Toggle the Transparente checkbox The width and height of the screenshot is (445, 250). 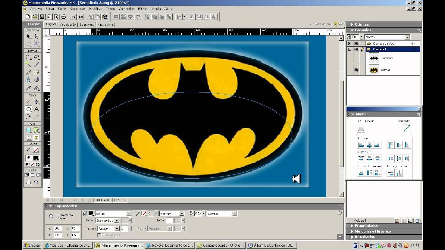[99, 235]
